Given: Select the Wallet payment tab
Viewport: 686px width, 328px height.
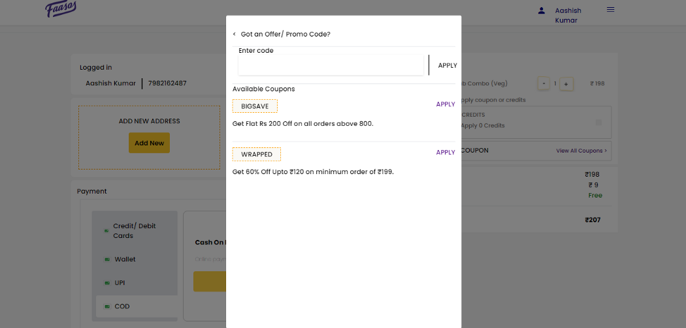Looking at the screenshot, I should (125, 260).
